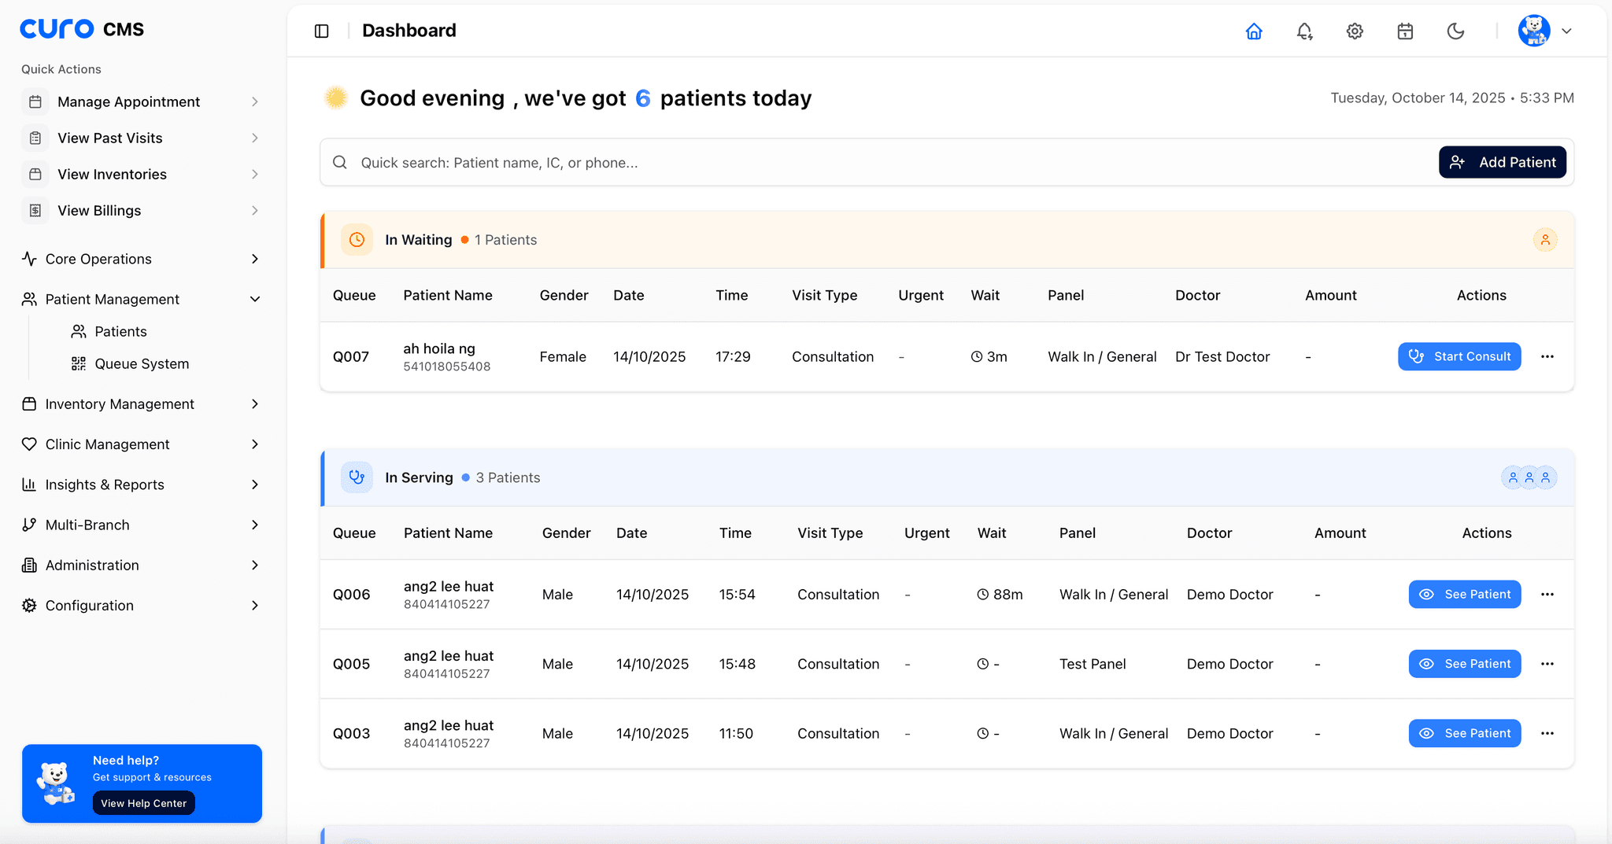Open View Inventories quick action
Image resolution: width=1612 pixels, height=844 pixels.
(x=142, y=174)
